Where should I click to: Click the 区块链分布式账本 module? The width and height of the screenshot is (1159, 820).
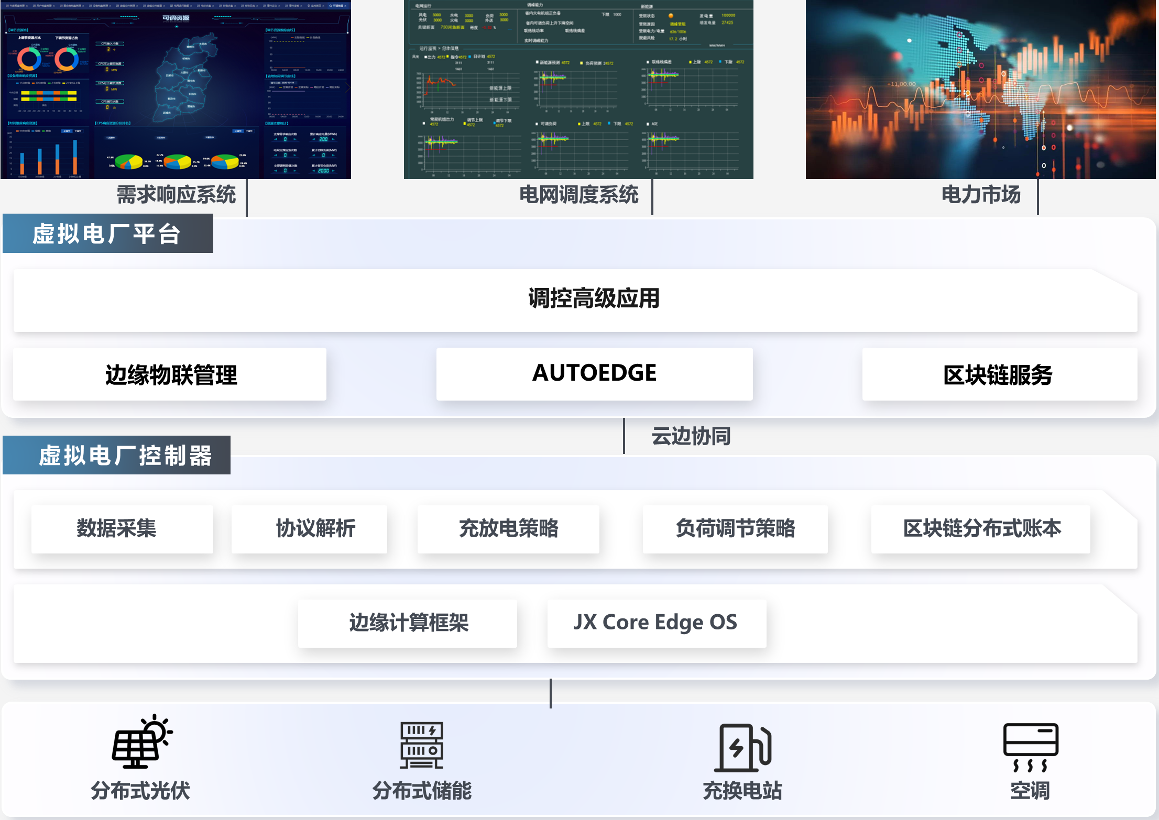tap(980, 529)
